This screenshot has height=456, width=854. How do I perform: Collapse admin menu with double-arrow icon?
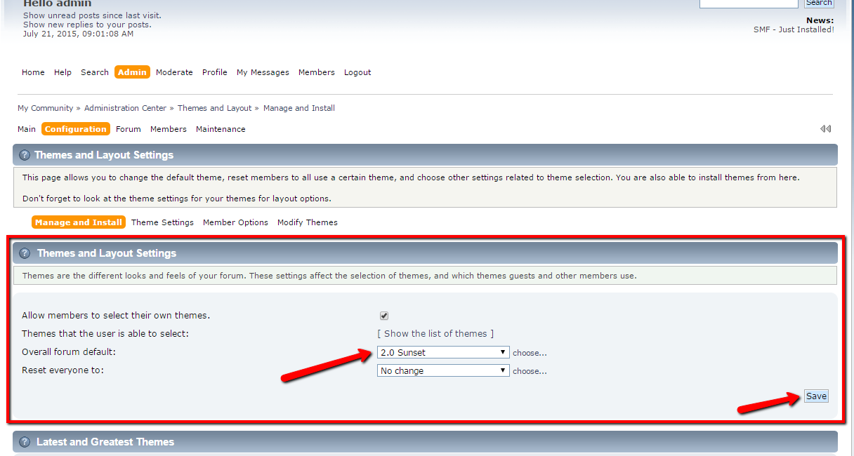825,129
